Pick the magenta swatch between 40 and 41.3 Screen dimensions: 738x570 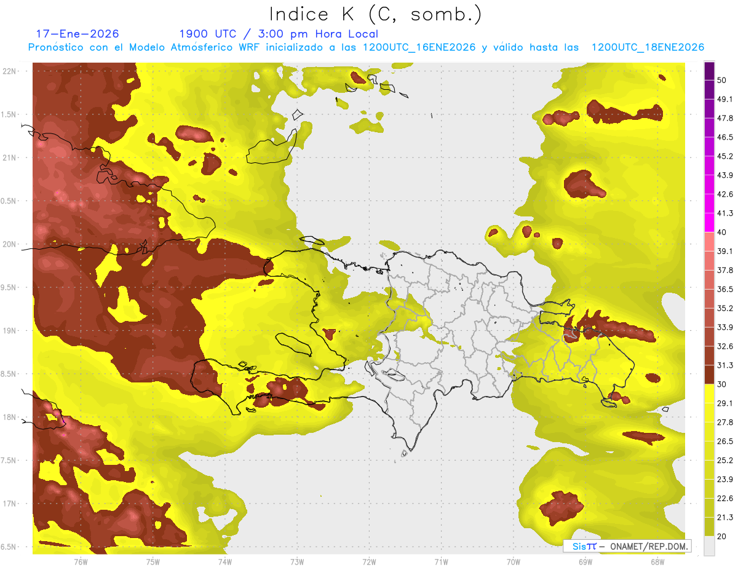click(x=709, y=223)
